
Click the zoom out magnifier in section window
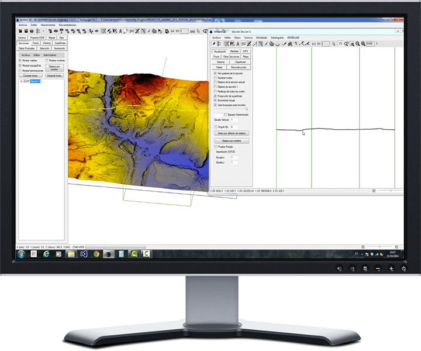[x=358, y=44]
